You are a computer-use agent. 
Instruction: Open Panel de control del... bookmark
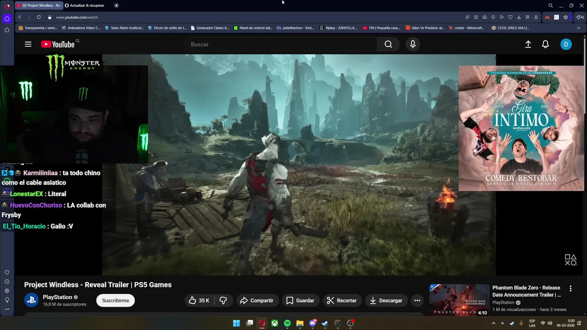coord(253,28)
